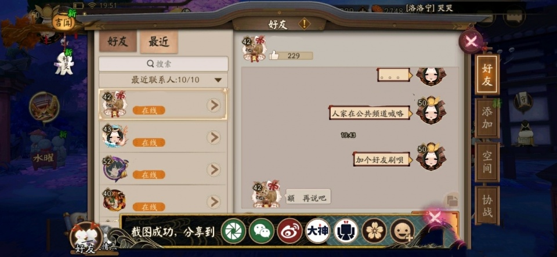This screenshot has width=557, height=257.
Task: Share screenshot via camera shutter icon
Action: tap(233, 231)
